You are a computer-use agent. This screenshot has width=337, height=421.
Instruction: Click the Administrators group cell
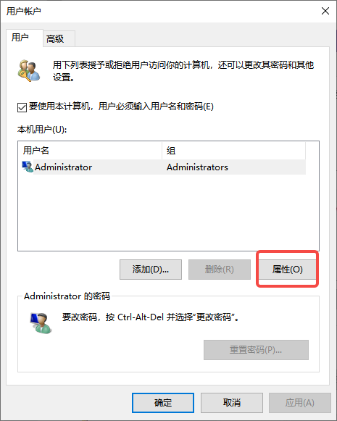pos(197,167)
